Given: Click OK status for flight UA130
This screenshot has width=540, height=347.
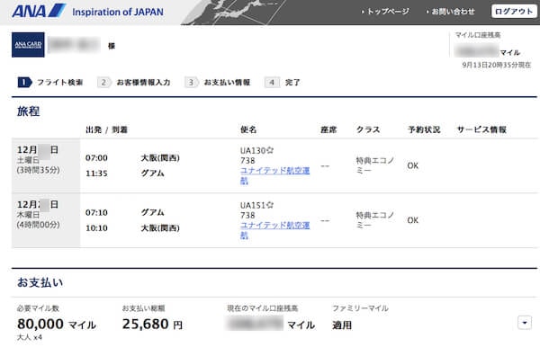Looking at the screenshot, I should [412, 165].
